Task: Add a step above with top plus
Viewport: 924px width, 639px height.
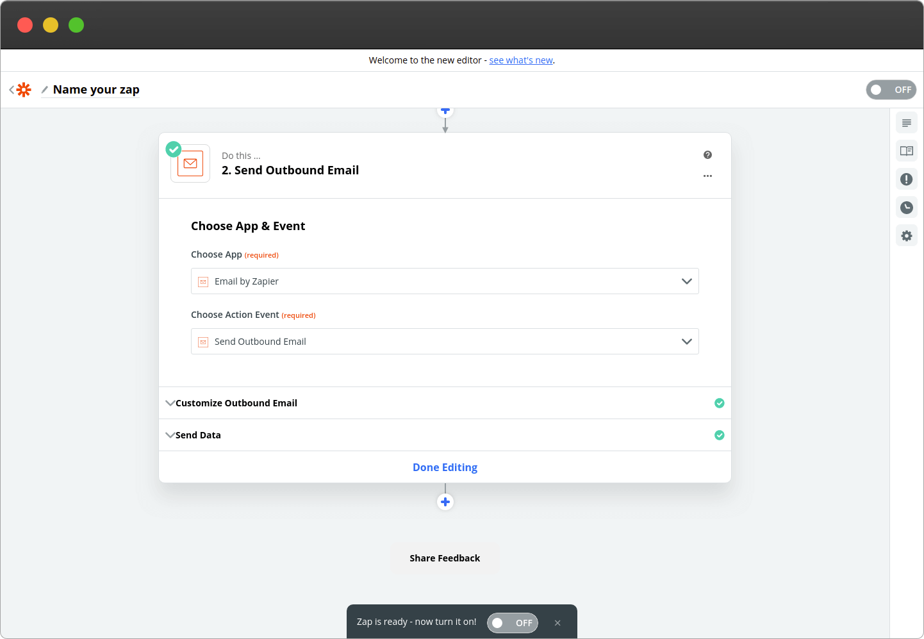Action: [x=445, y=111]
